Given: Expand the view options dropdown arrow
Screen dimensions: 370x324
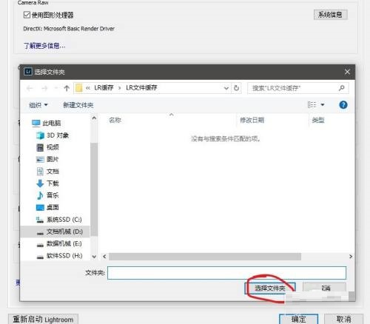Looking at the screenshot, I should 323,105.
